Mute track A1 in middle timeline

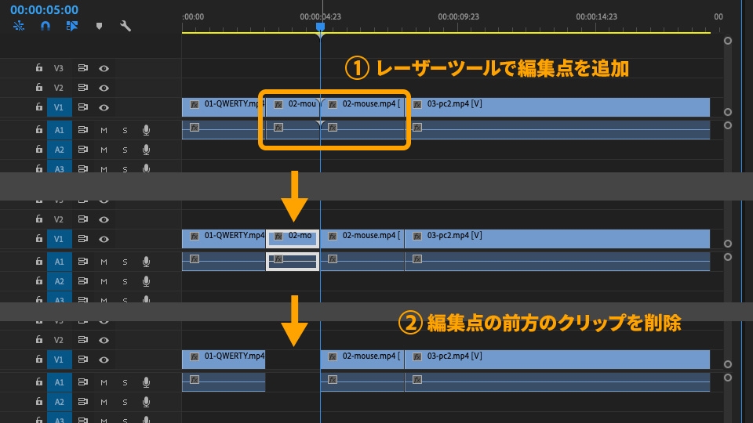point(104,262)
